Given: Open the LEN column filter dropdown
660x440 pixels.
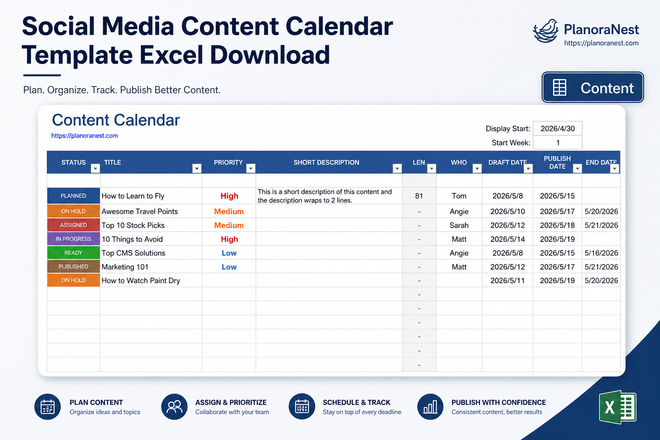Looking at the screenshot, I should pyautogui.click(x=432, y=169).
